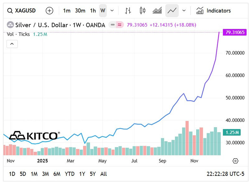Select the Bars chart type icon
The image size is (250, 183).
click(128, 11)
